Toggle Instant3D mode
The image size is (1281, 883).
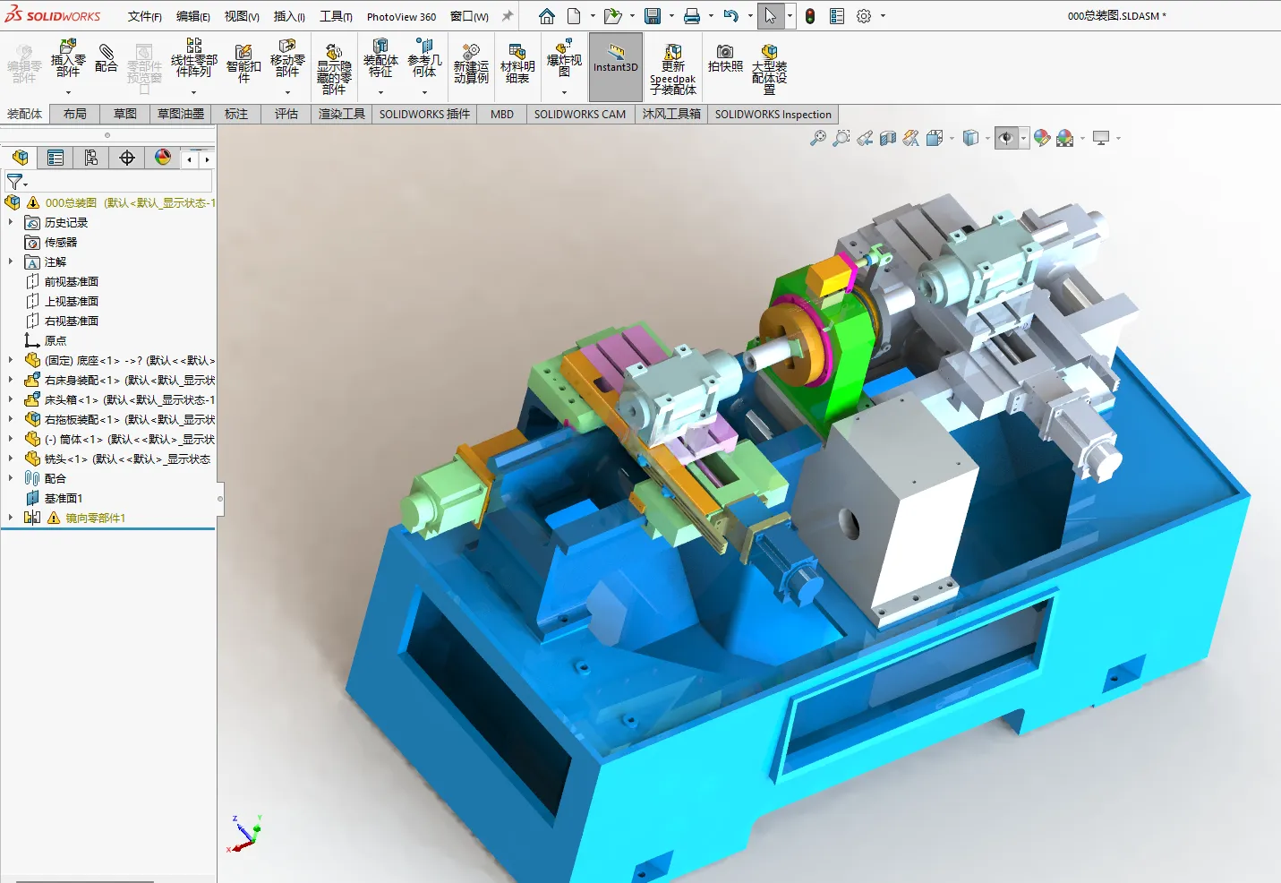click(616, 67)
